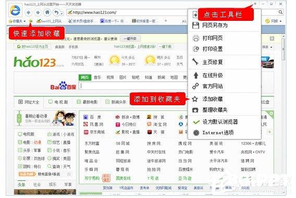Click the 一键升级 button in notification bar
296x198 pixels.
click(x=130, y=39)
